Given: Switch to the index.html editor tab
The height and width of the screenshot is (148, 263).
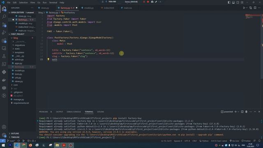Looking at the screenshot, I should pyautogui.click(x=108, y=8).
